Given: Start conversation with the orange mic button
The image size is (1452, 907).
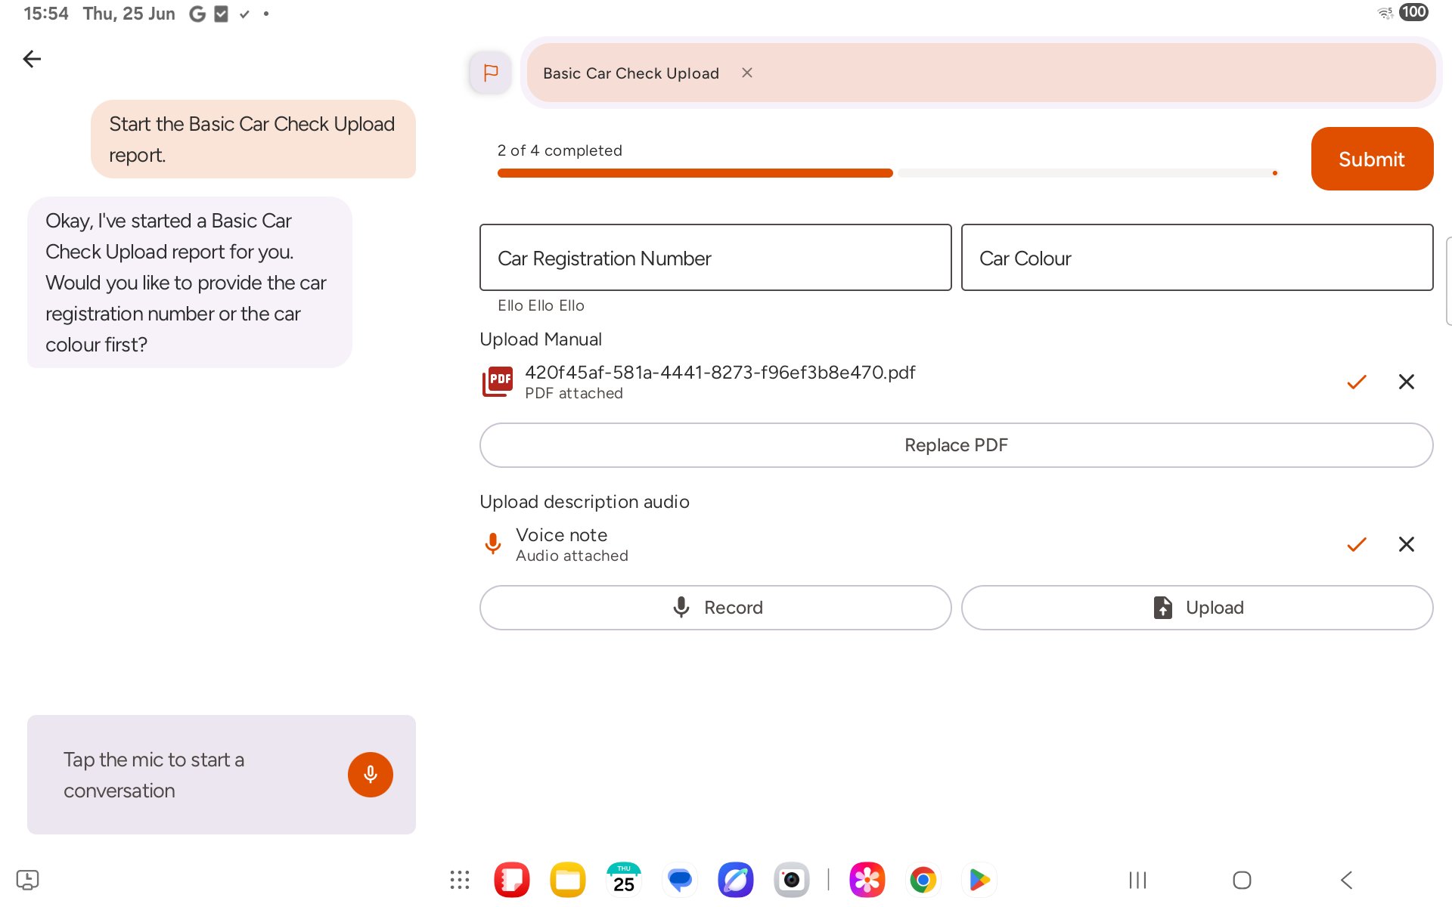Looking at the screenshot, I should (371, 775).
